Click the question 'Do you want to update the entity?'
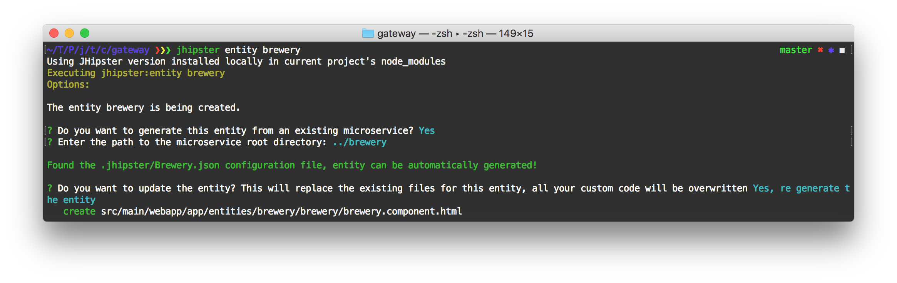The width and height of the screenshot is (897, 283). pyautogui.click(x=146, y=188)
